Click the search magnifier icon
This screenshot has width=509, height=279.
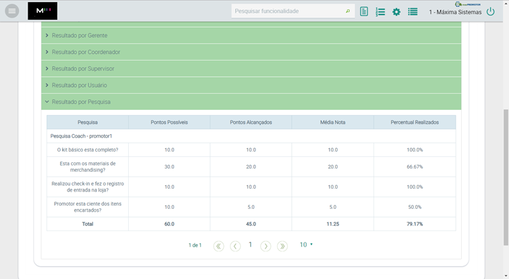click(x=348, y=11)
